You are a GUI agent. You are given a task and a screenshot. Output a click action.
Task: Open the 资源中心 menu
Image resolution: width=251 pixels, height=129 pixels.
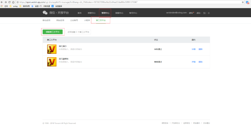tap(91, 13)
